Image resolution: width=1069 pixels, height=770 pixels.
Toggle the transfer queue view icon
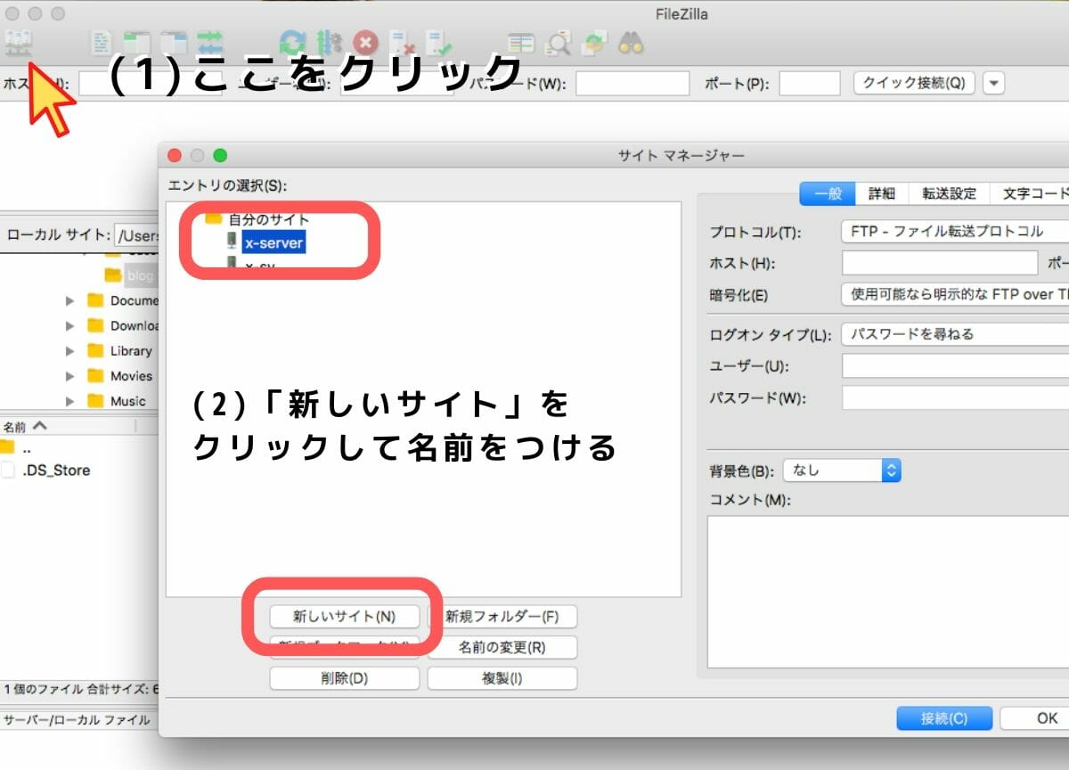210,42
